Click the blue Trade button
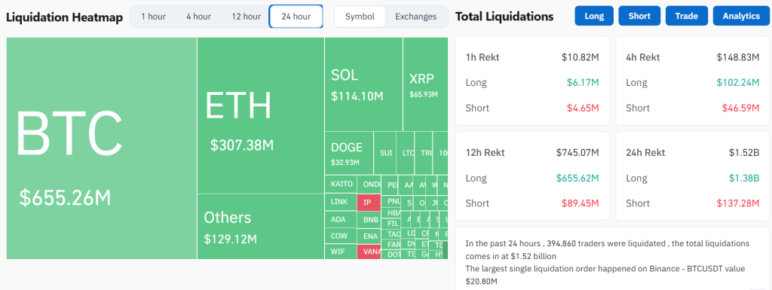772x290 pixels. (686, 16)
